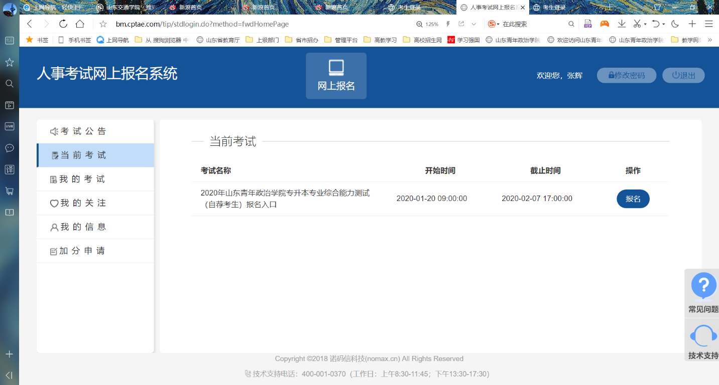Expand the screenshot scissors dropdown arrow
The height and width of the screenshot is (385, 719).
point(645,24)
